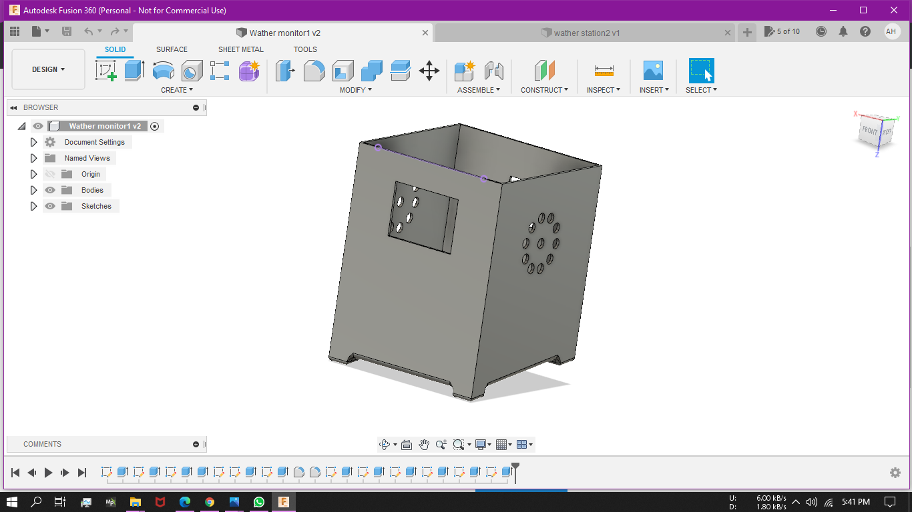912x512 pixels.
Task: Select the Revolve tool icon
Action: [163, 70]
